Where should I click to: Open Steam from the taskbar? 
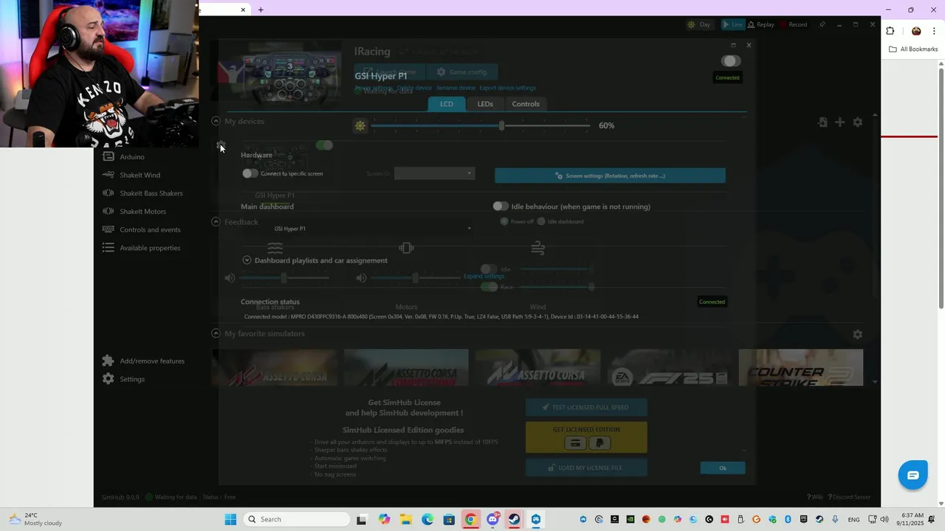click(514, 519)
